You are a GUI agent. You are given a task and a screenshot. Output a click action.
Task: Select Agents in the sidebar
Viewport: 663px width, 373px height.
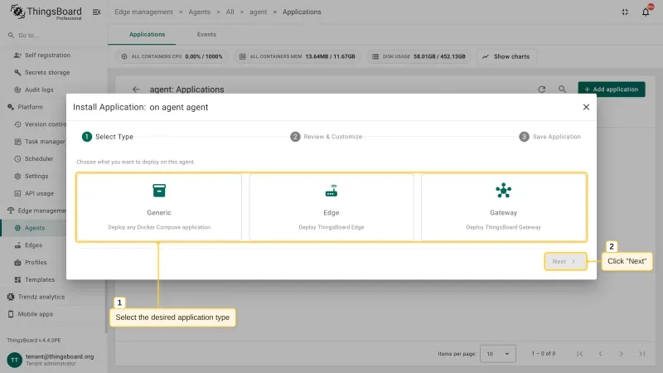pos(35,228)
